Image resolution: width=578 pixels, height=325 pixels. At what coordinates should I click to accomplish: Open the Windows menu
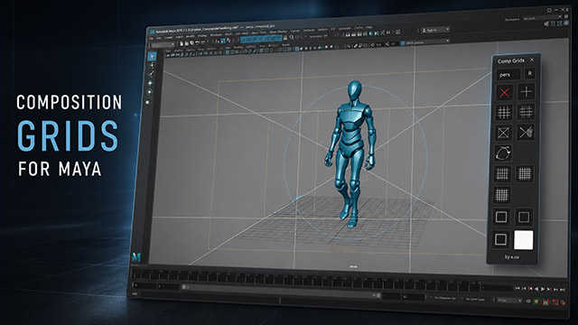pyautogui.click(x=216, y=35)
